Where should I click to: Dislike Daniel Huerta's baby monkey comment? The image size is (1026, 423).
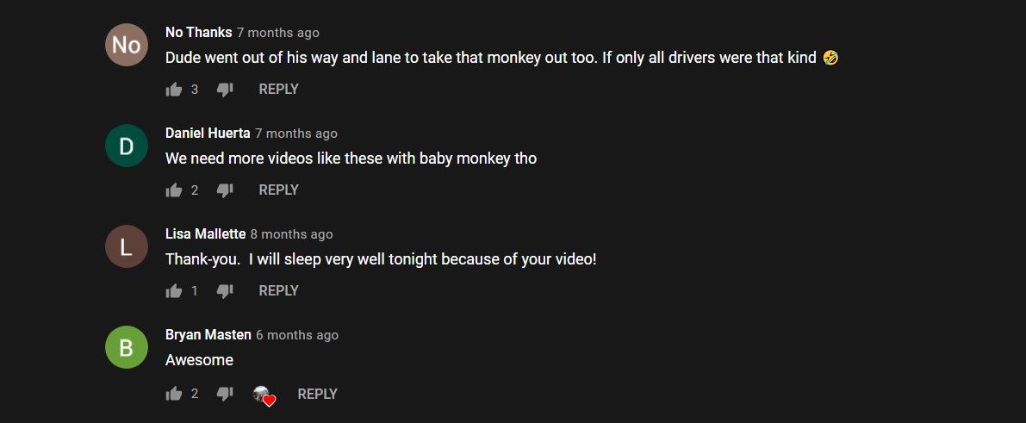tap(225, 190)
